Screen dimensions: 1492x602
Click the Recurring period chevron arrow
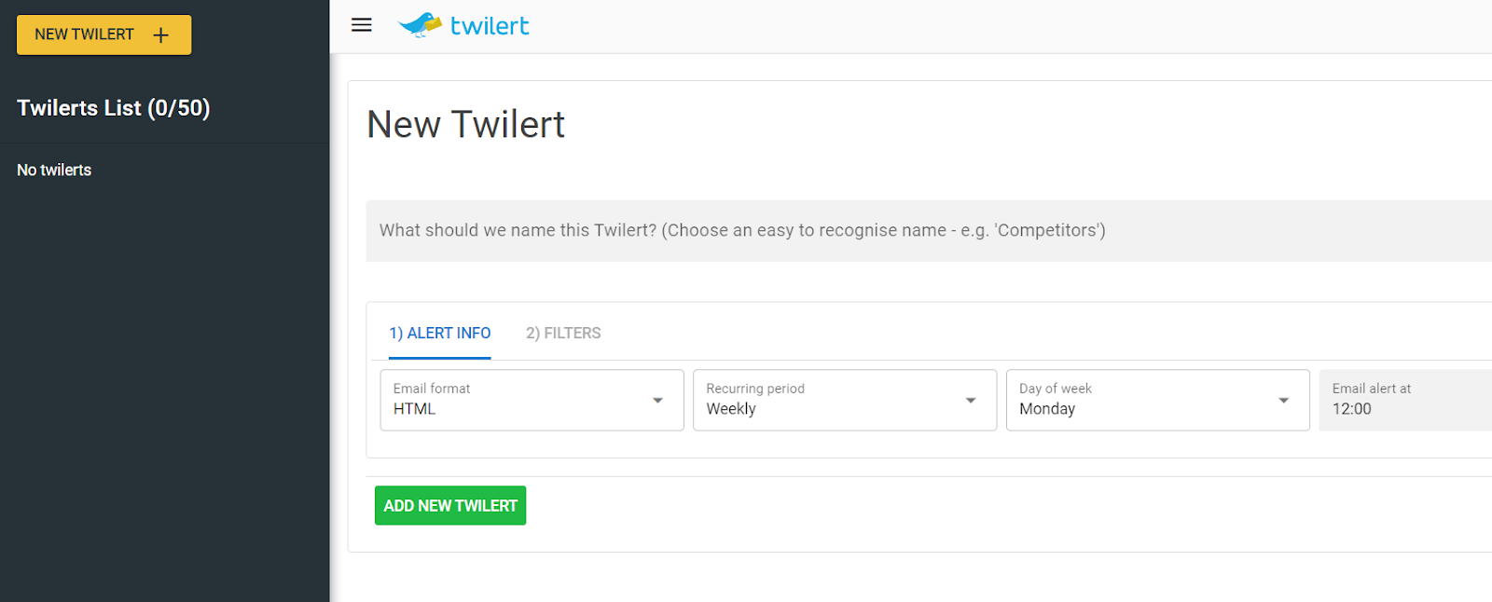[x=970, y=400]
